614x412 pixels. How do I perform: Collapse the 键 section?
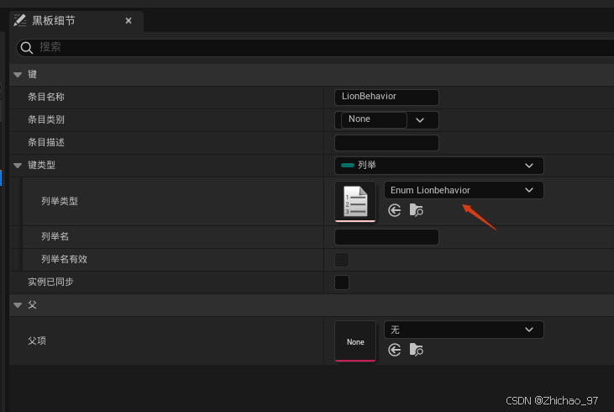tap(18, 75)
